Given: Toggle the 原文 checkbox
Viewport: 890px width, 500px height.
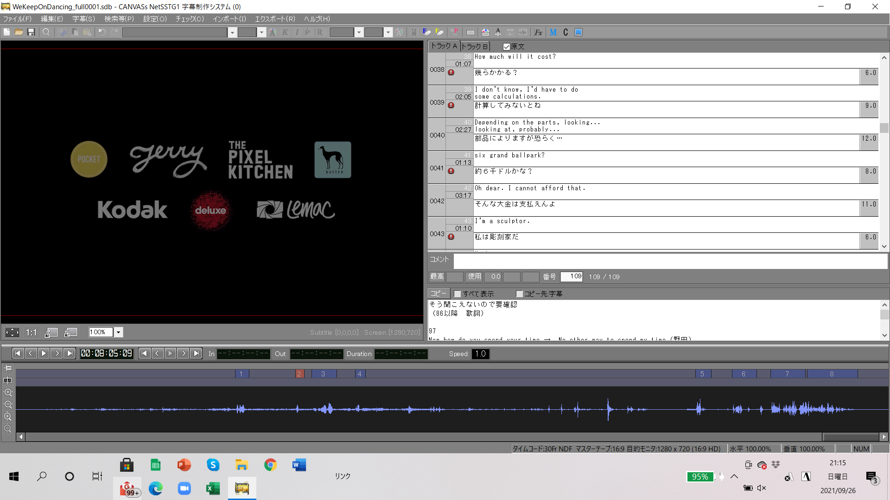Looking at the screenshot, I should [507, 47].
